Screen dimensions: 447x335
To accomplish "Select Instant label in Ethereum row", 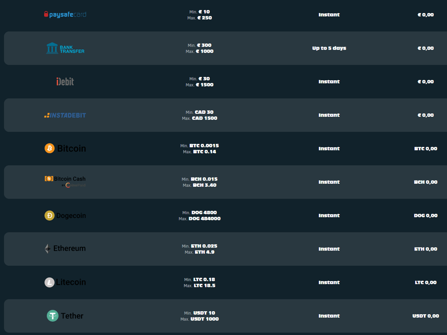I will click(x=329, y=249).
